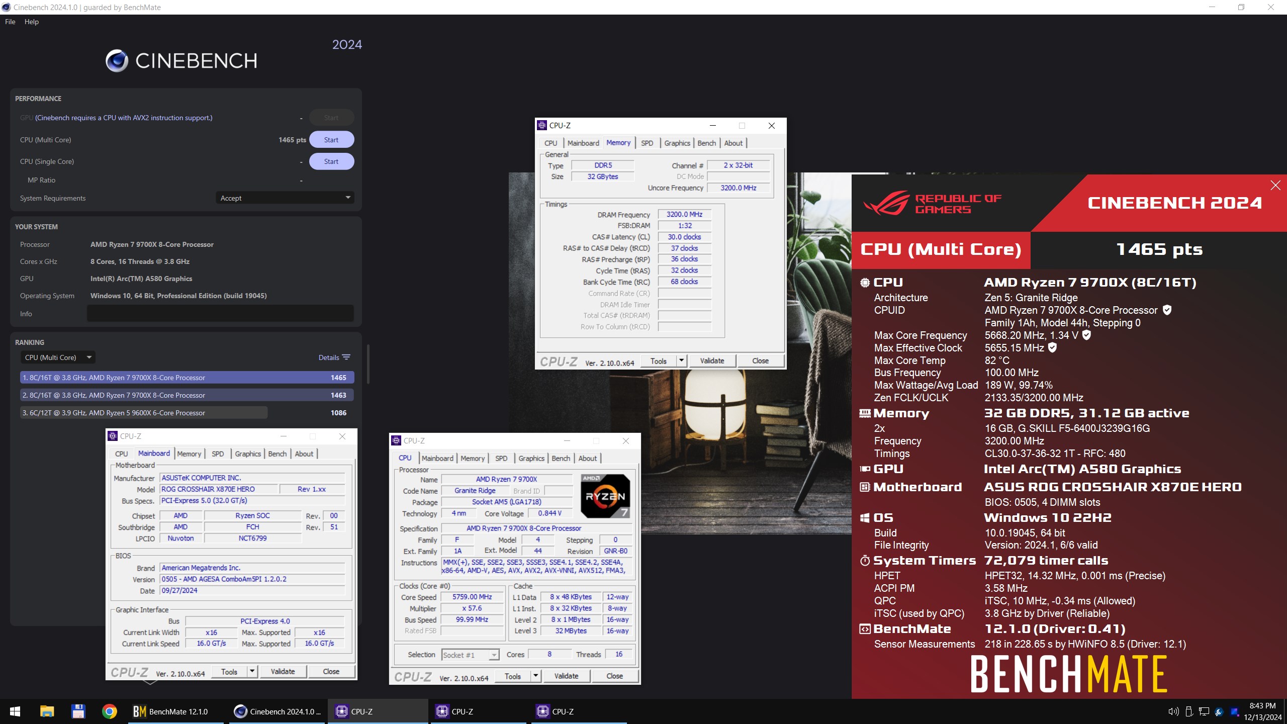Click the floppy disk save icon in taskbar

click(78, 711)
